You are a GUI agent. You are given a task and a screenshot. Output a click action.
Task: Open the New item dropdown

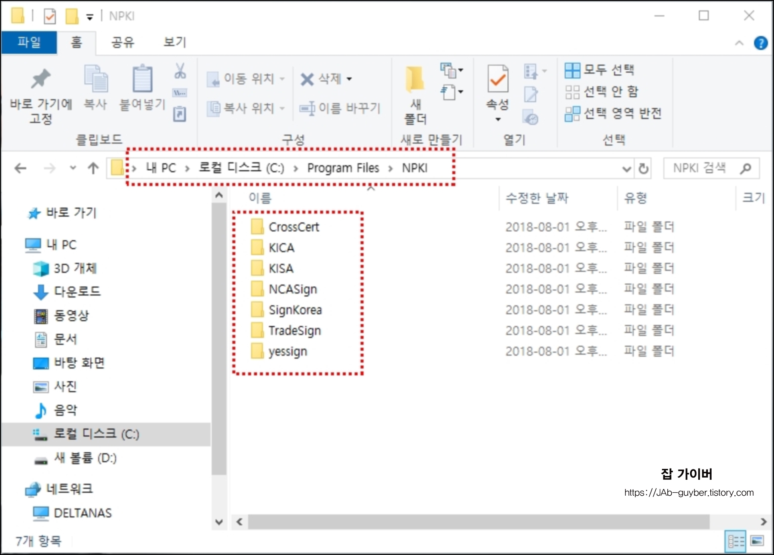point(451,70)
